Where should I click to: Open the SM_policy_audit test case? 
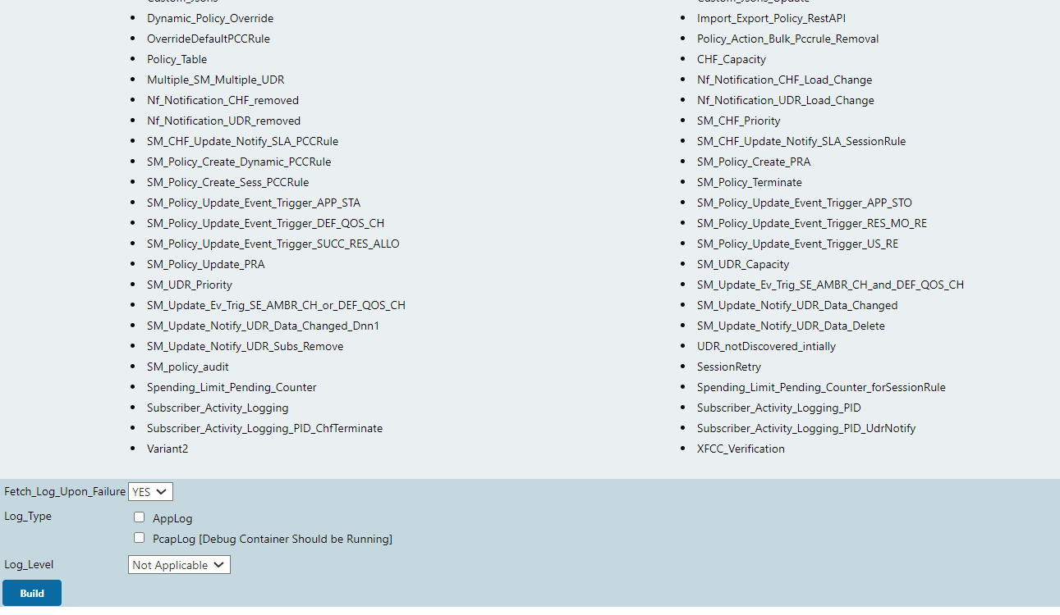click(187, 367)
